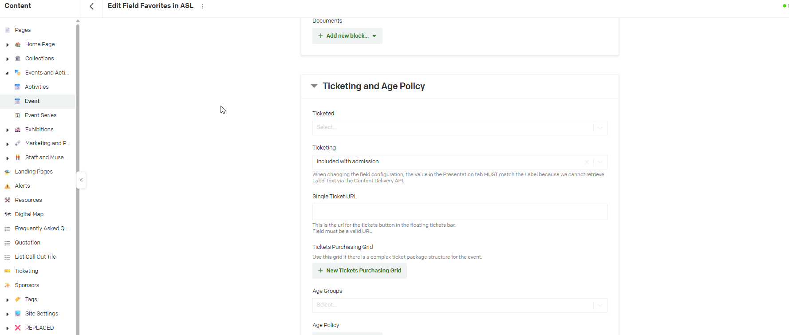Collapse the sidebar with double-chevron handle
Image resolution: width=789 pixels, height=335 pixels.
coord(81,180)
